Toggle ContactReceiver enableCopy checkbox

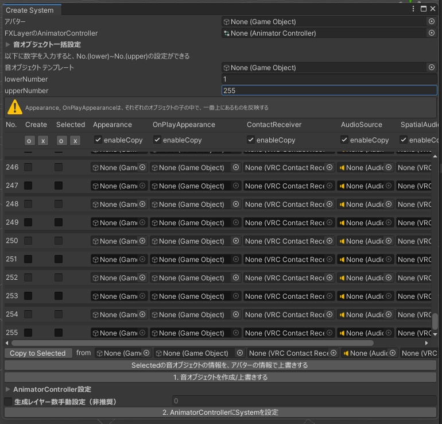pos(251,140)
